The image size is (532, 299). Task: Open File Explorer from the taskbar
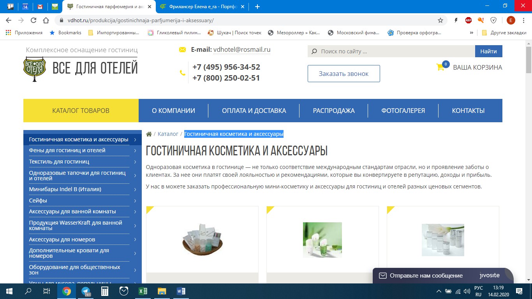[162, 291]
